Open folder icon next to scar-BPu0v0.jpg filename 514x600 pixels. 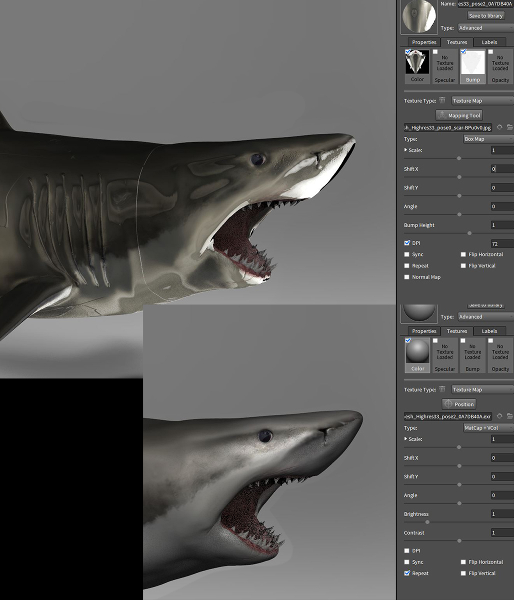click(x=509, y=127)
